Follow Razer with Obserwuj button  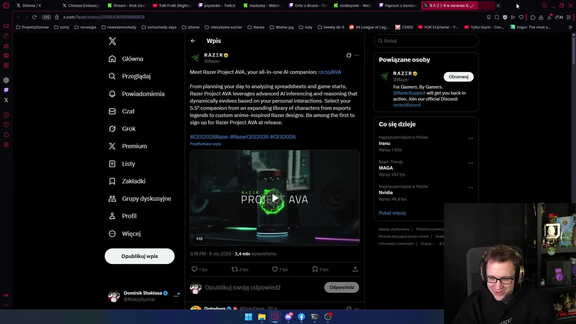click(458, 77)
